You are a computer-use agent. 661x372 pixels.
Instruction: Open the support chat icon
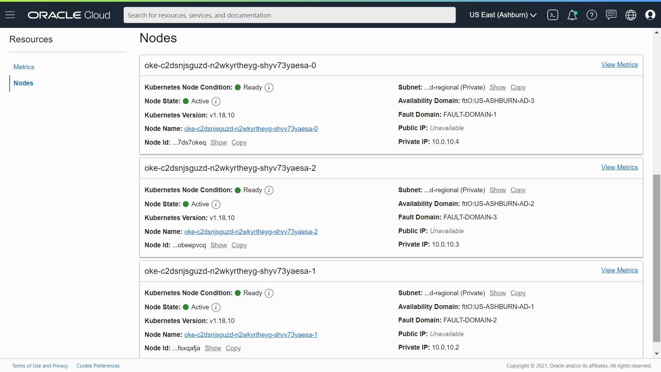[x=611, y=15]
